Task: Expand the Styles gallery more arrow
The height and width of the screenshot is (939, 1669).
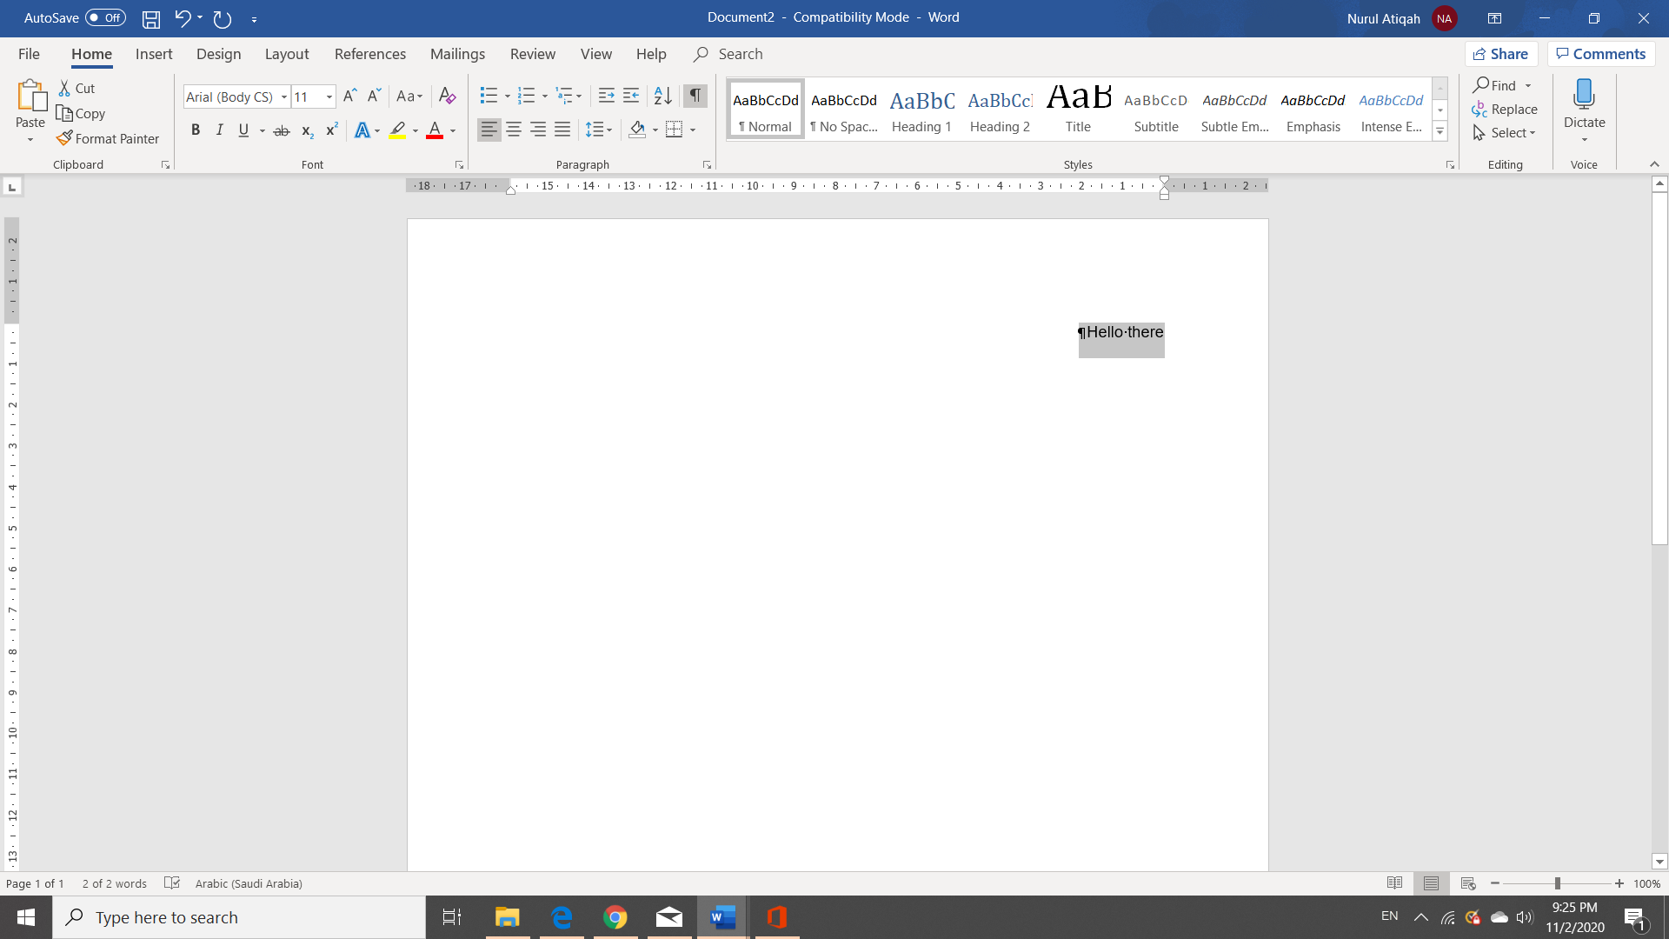Action: (1440, 132)
